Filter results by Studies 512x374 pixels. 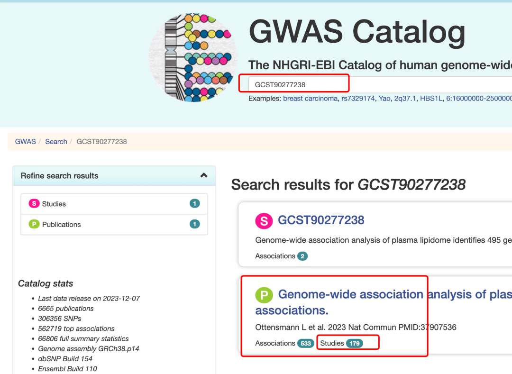point(54,204)
